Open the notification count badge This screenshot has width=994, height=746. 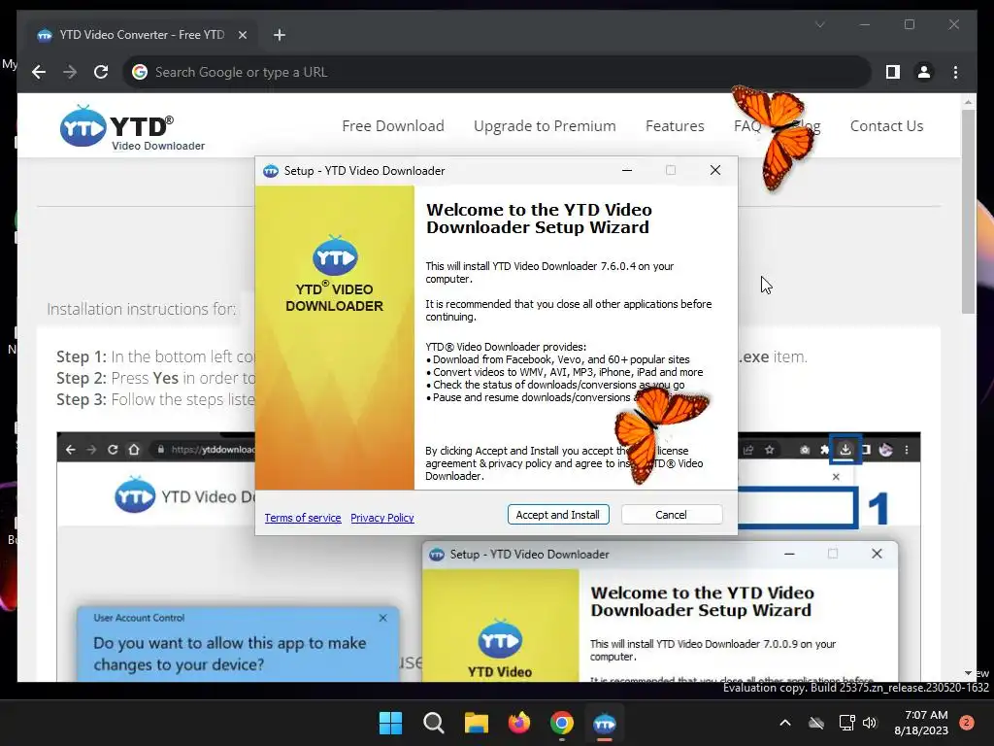click(x=967, y=723)
